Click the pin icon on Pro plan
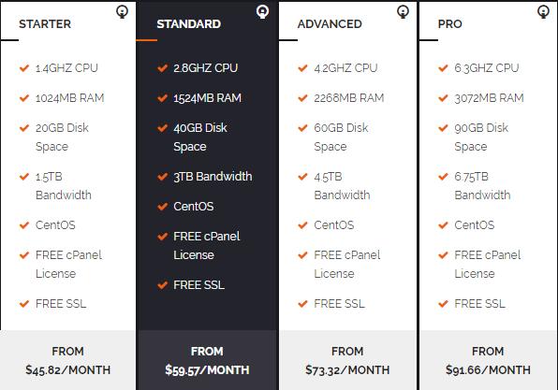The image size is (558, 390). (x=543, y=12)
